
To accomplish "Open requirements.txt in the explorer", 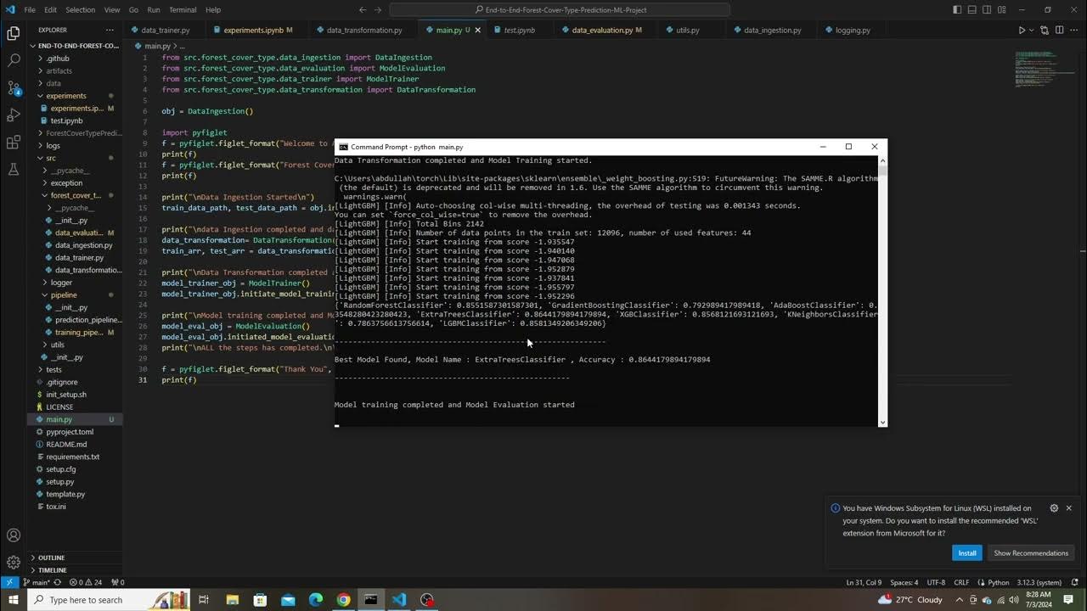I will pyautogui.click(x=72, y=457).
